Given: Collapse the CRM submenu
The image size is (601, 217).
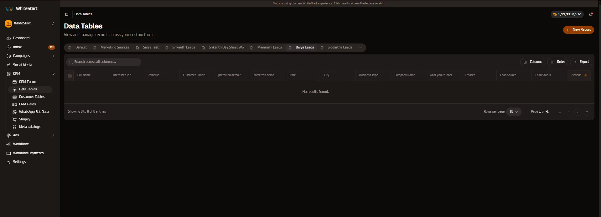Looking at the screenshot, I should pyautogui.click(x=53, y=74).
